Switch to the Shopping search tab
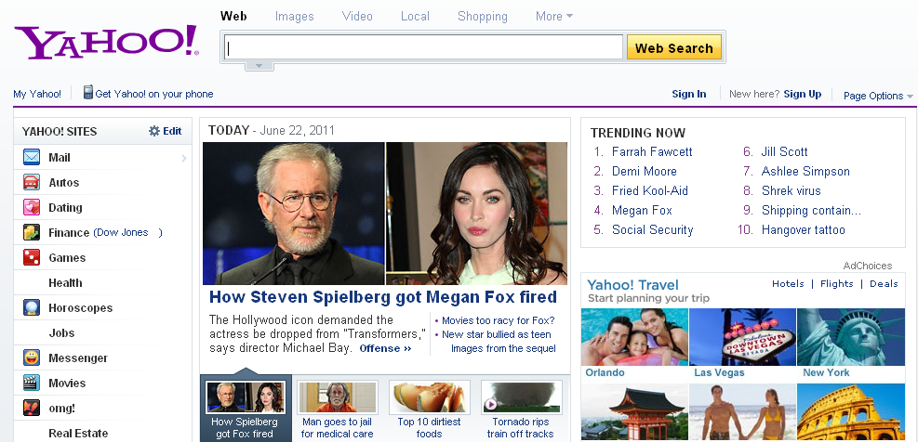 483,17
